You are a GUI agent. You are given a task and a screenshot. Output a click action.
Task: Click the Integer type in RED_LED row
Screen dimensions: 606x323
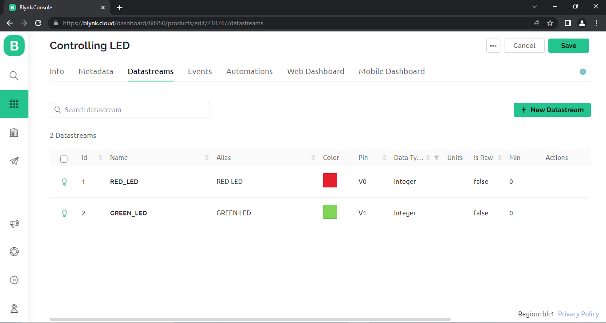point(405,182)
